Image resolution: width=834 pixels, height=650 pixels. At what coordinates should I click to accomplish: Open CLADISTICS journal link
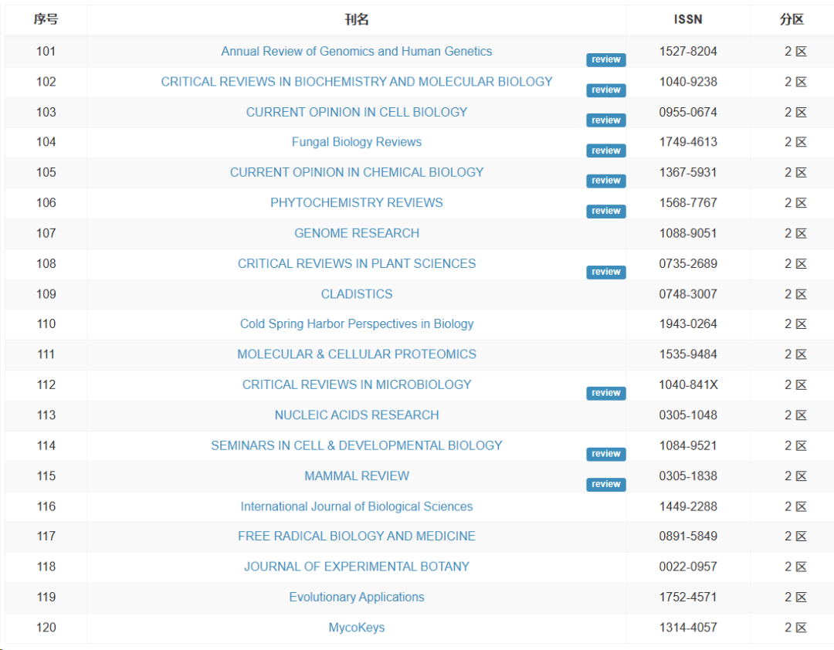click(x=356, y=294)
